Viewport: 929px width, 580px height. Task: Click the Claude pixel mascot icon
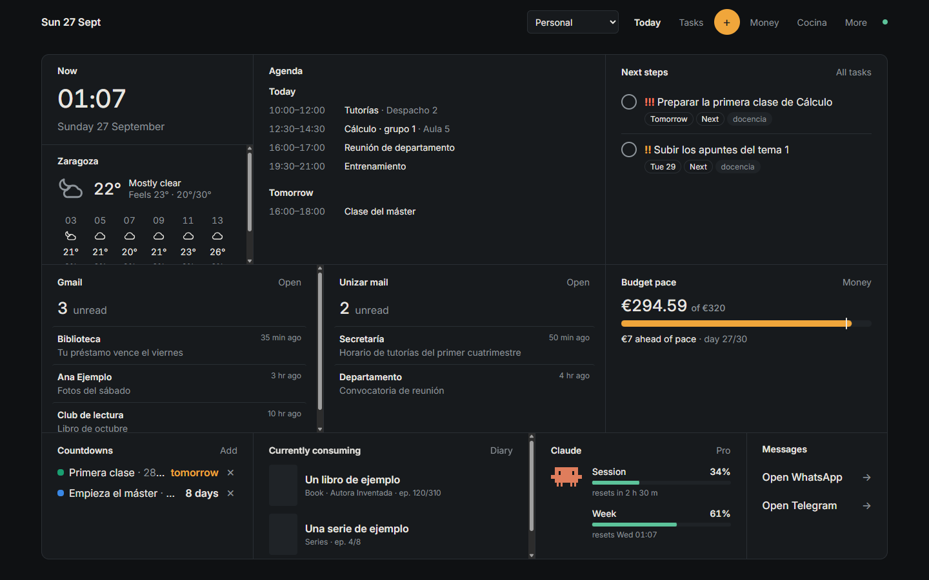566,476
